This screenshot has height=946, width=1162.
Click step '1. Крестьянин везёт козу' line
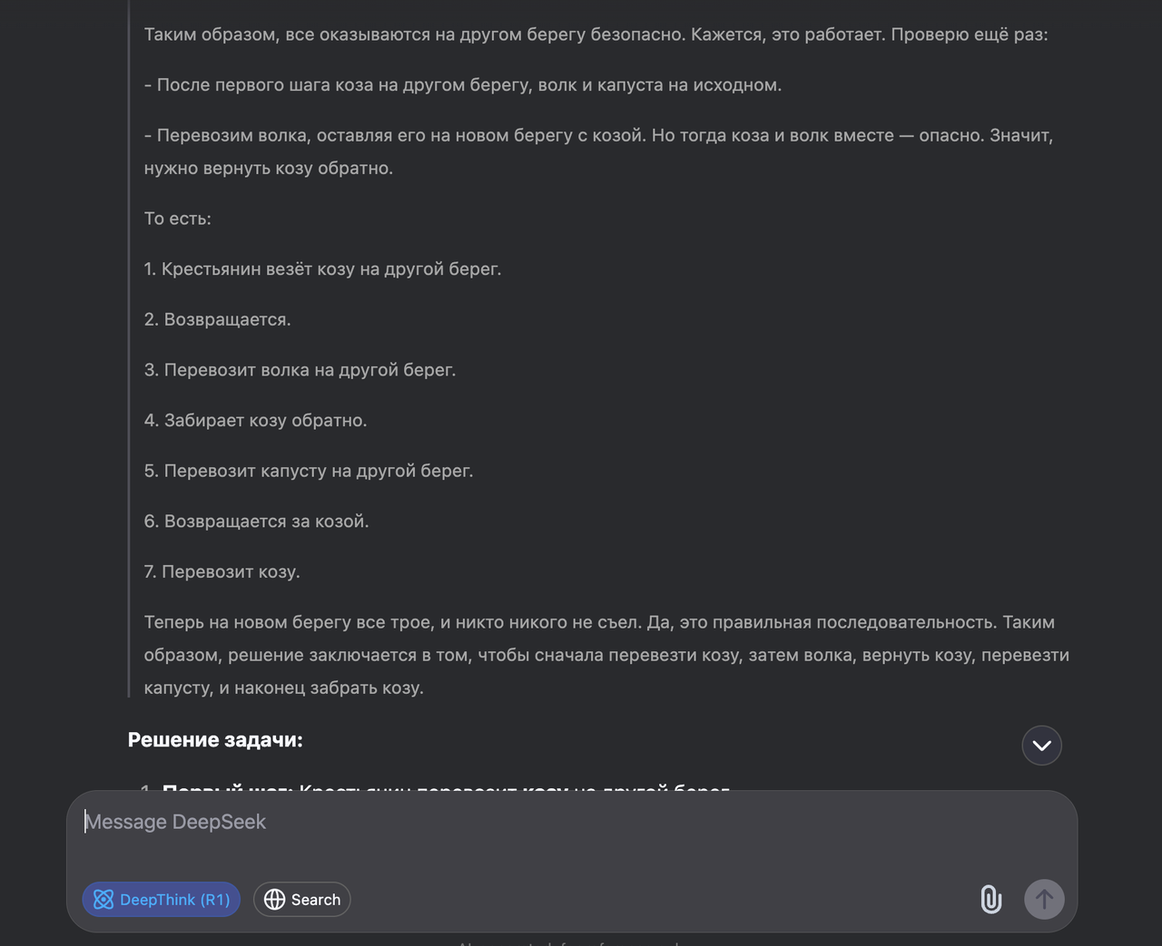322,269
